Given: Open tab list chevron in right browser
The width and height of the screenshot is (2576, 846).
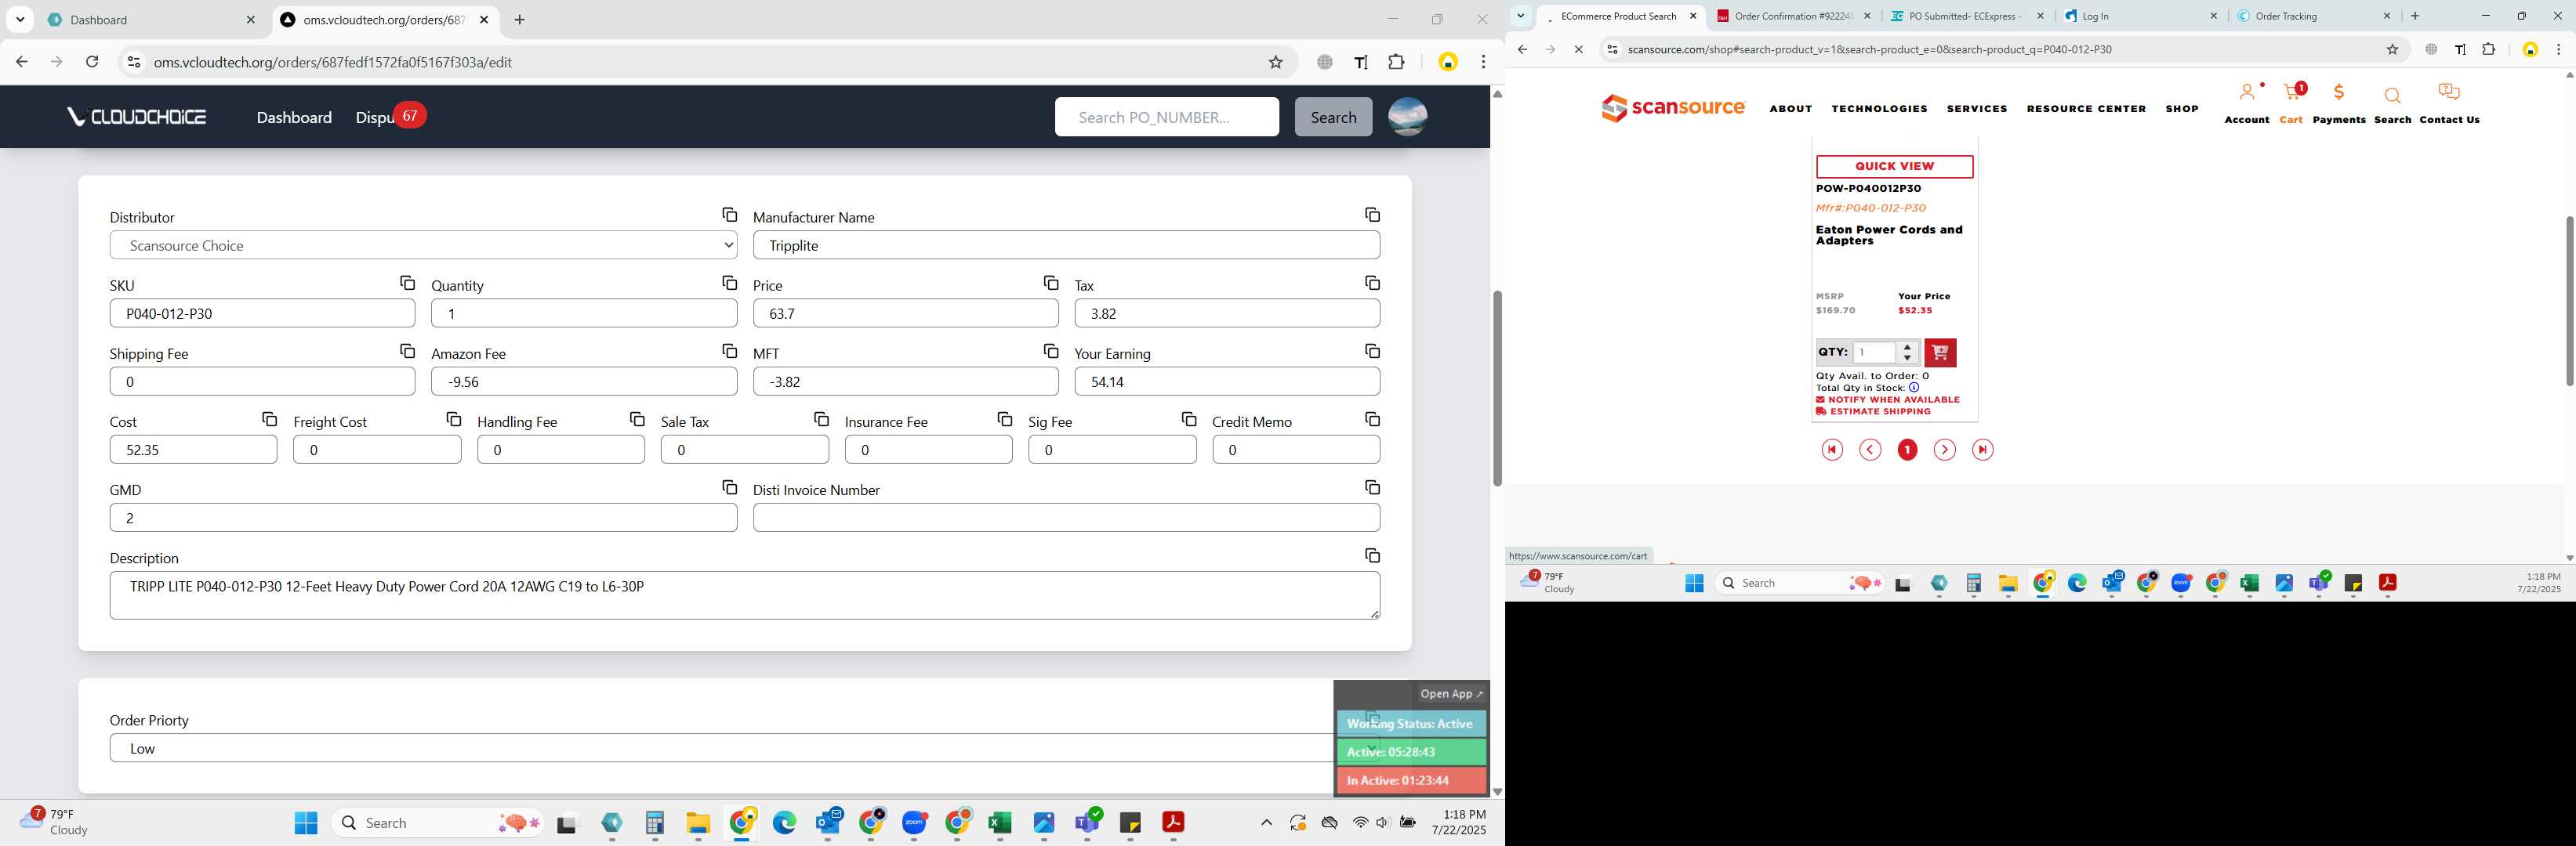Looking at the screenshot, I should coord(1520,16).
